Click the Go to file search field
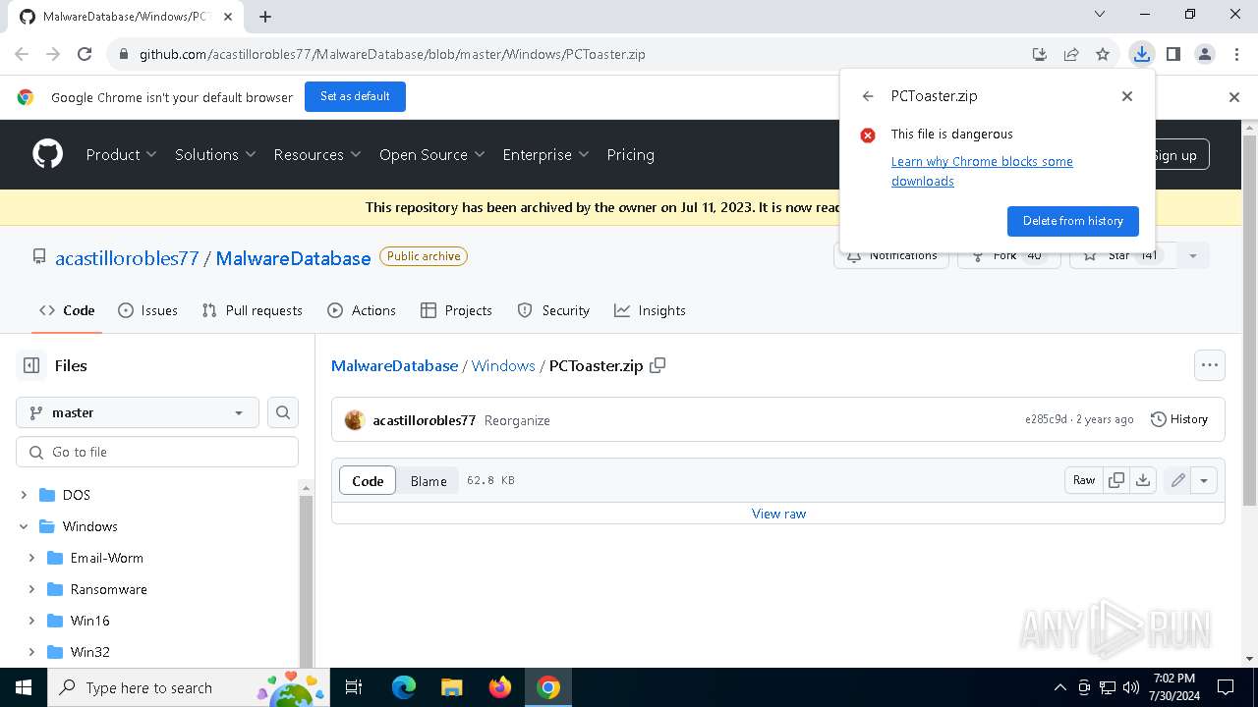 [157, 452]
